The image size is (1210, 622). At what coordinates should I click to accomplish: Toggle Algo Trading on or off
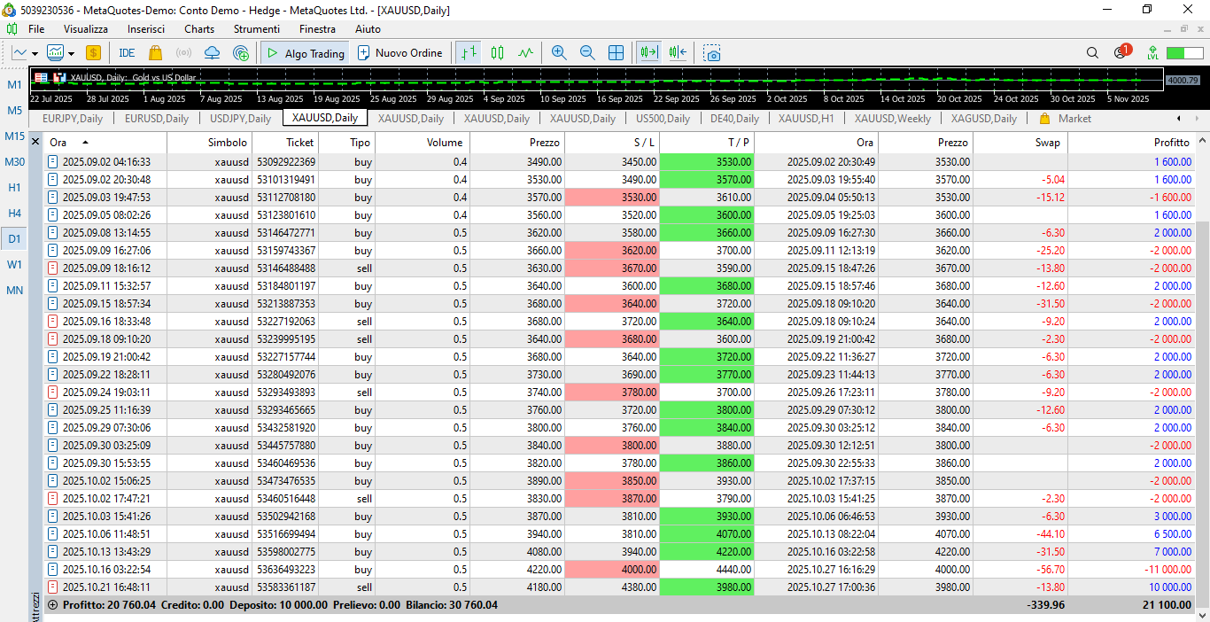point(306,53)
